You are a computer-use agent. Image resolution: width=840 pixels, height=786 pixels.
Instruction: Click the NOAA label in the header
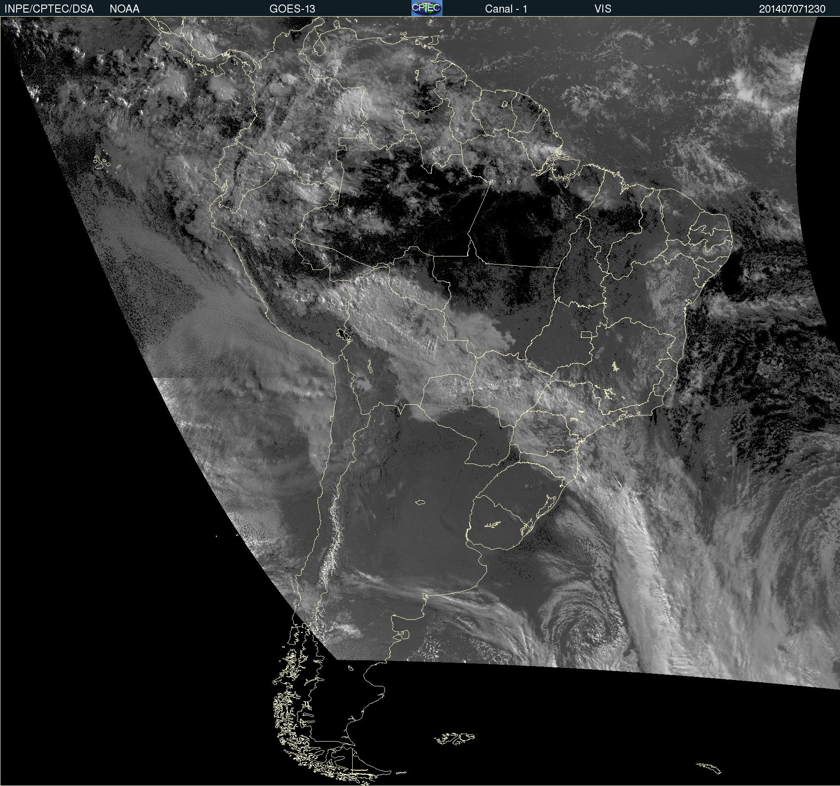click(124, 9)
